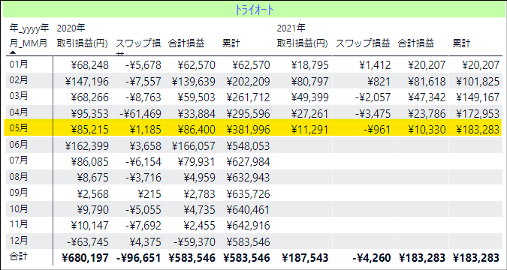Click the 月_MM月 header label
The width and height of the screenshot is (507, 270).
point(28,43)
